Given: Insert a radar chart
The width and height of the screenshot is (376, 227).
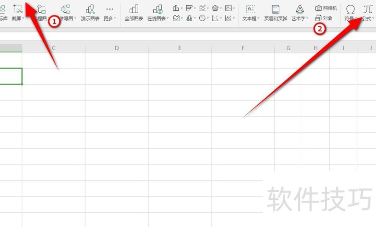Looking at the screenshot, I should (x=215, y=8).
